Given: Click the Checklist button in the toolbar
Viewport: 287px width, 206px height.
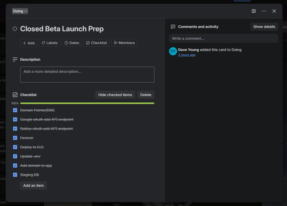Looking at the screenshot, I should [97, 43].
